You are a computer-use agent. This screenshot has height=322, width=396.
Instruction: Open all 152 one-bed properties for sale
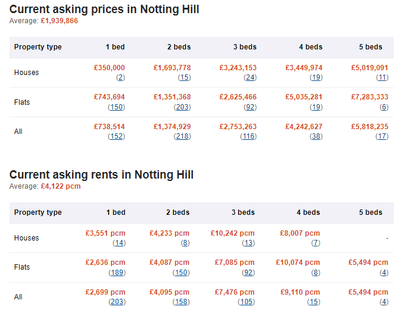tap(117, 136)
